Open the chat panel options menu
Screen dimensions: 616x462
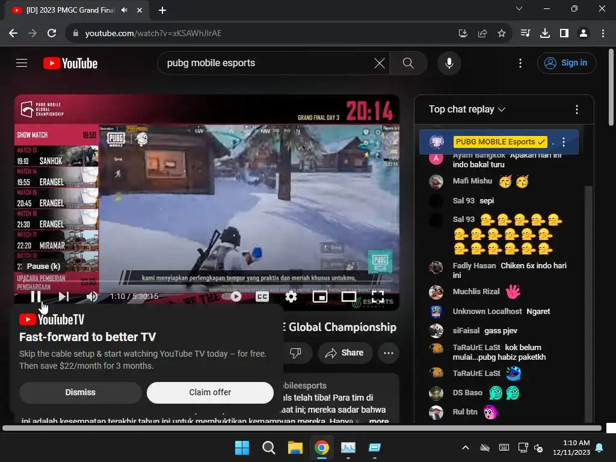pyautogui.click(x=577, y=109)
